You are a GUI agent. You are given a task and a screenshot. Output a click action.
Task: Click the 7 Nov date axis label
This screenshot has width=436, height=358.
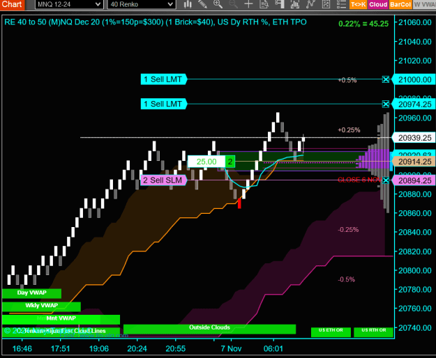[231, 349]
